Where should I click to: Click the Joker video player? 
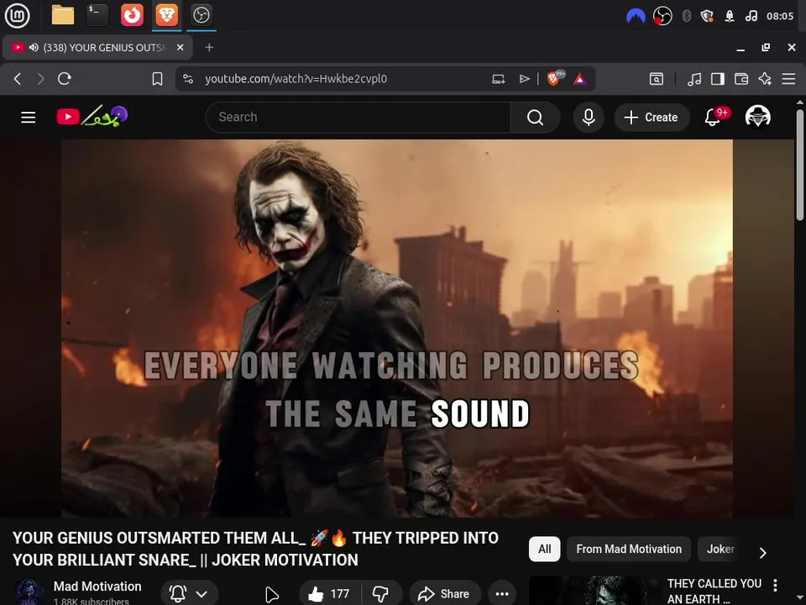(397, 329)
